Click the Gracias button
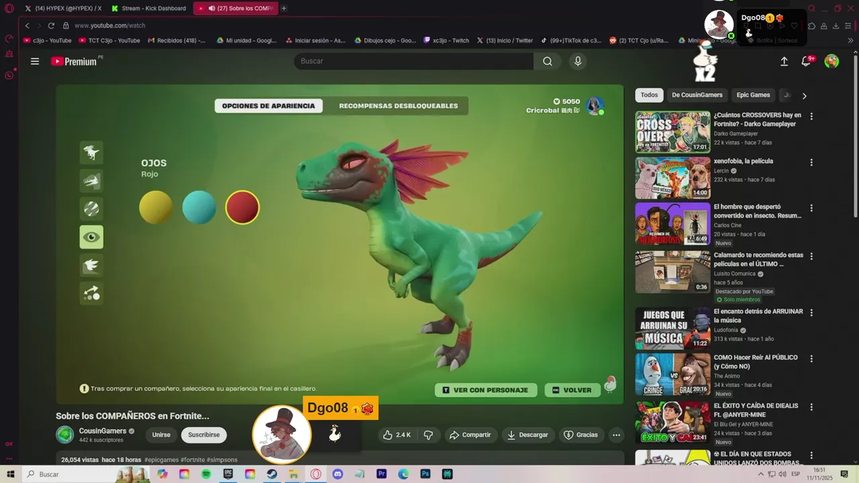 (580, 435)
